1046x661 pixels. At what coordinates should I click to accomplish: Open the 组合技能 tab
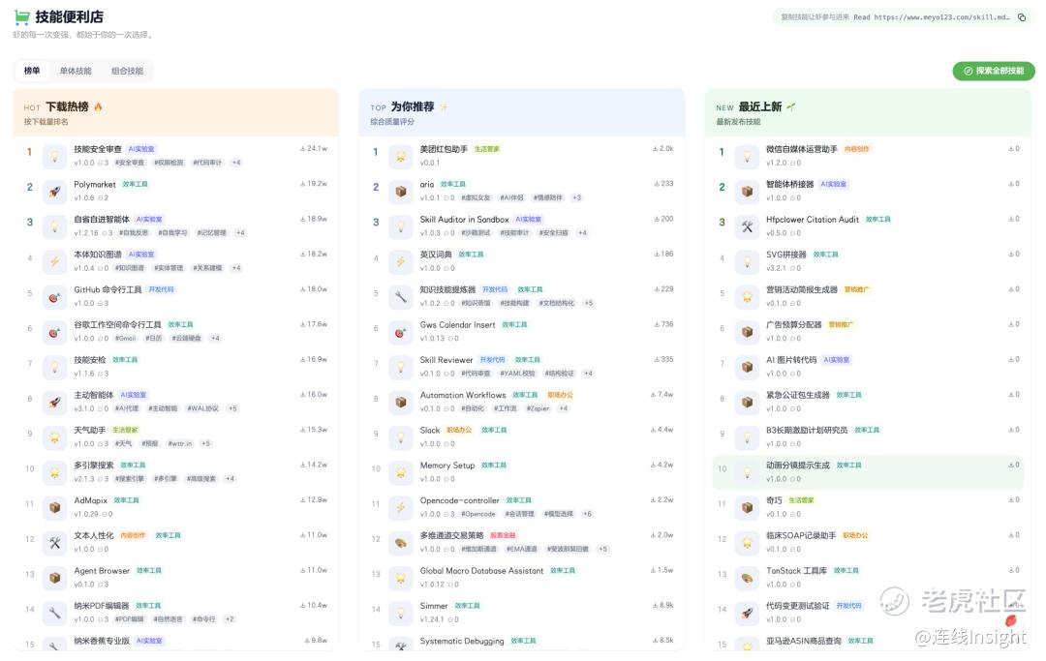tap(128, 71)
